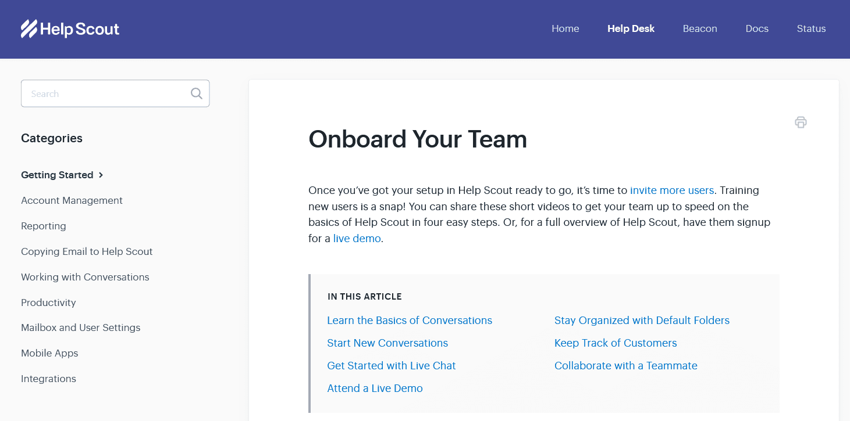Image resolution: width=850 pixels, height=421 pixels.
Task: Open the live demo signup link
Action: click(357, 238)
